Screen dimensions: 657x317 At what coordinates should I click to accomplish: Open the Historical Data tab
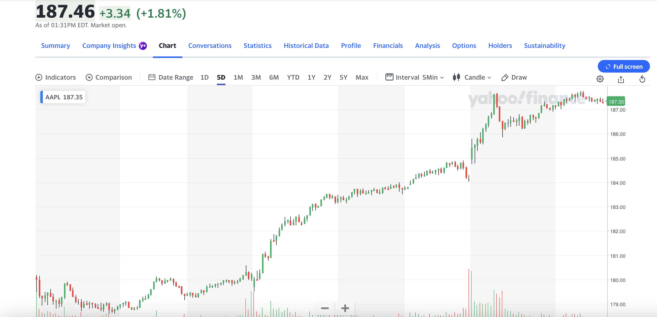pos(306,46)
